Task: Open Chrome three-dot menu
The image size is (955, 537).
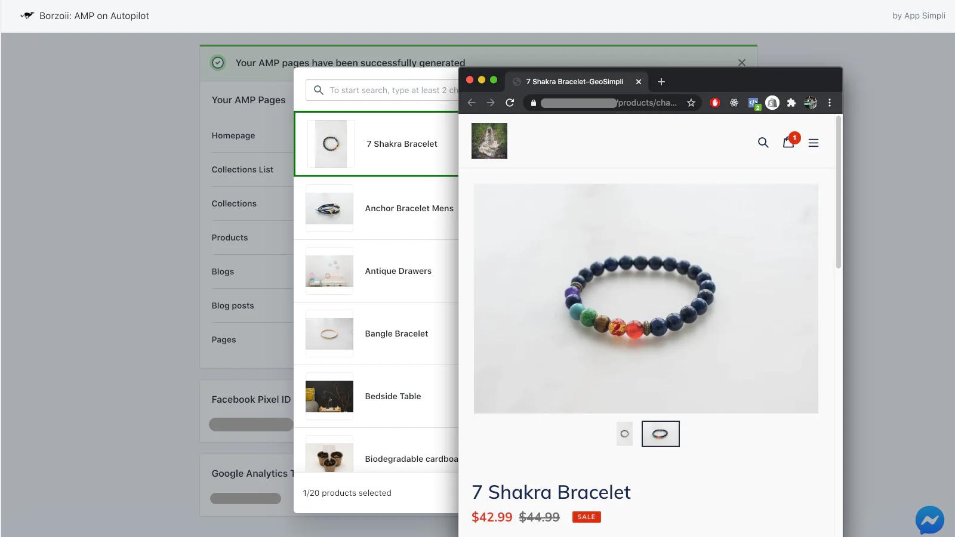Action: point(830,103)
